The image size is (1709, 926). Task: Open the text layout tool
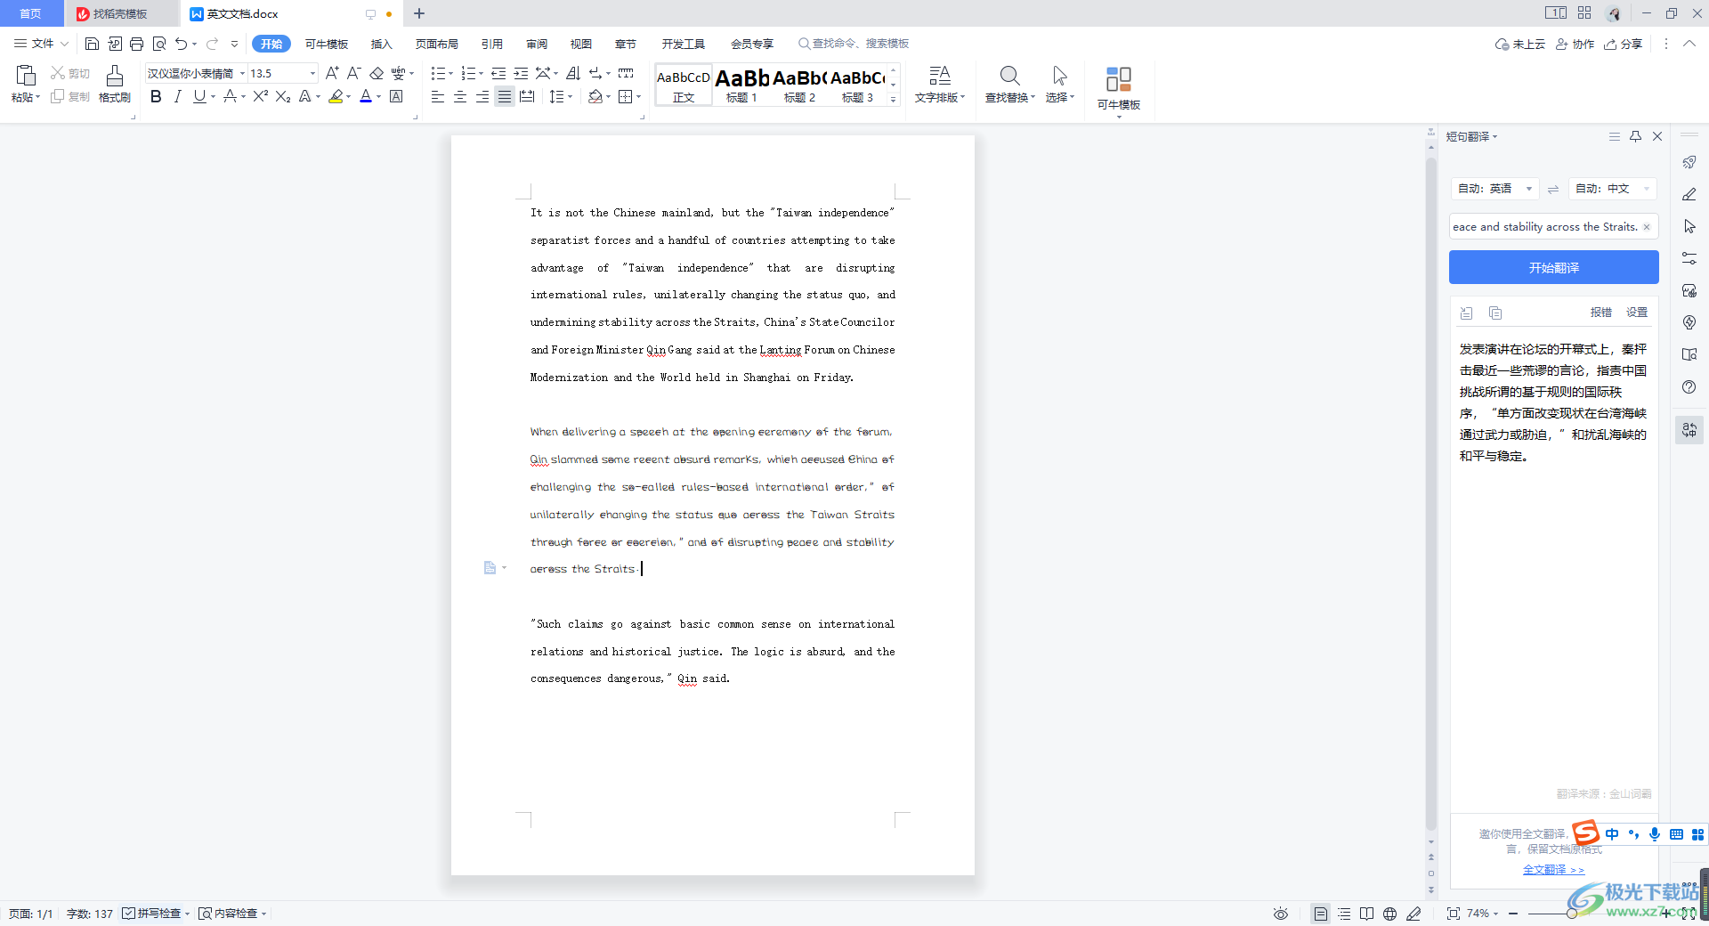click(940, 77)
